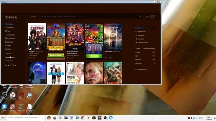Select ТВ-каналы in the sidebar menu
Image resolution: width=216 pixels, height=121 pixels.
click(x=10, y=35)
